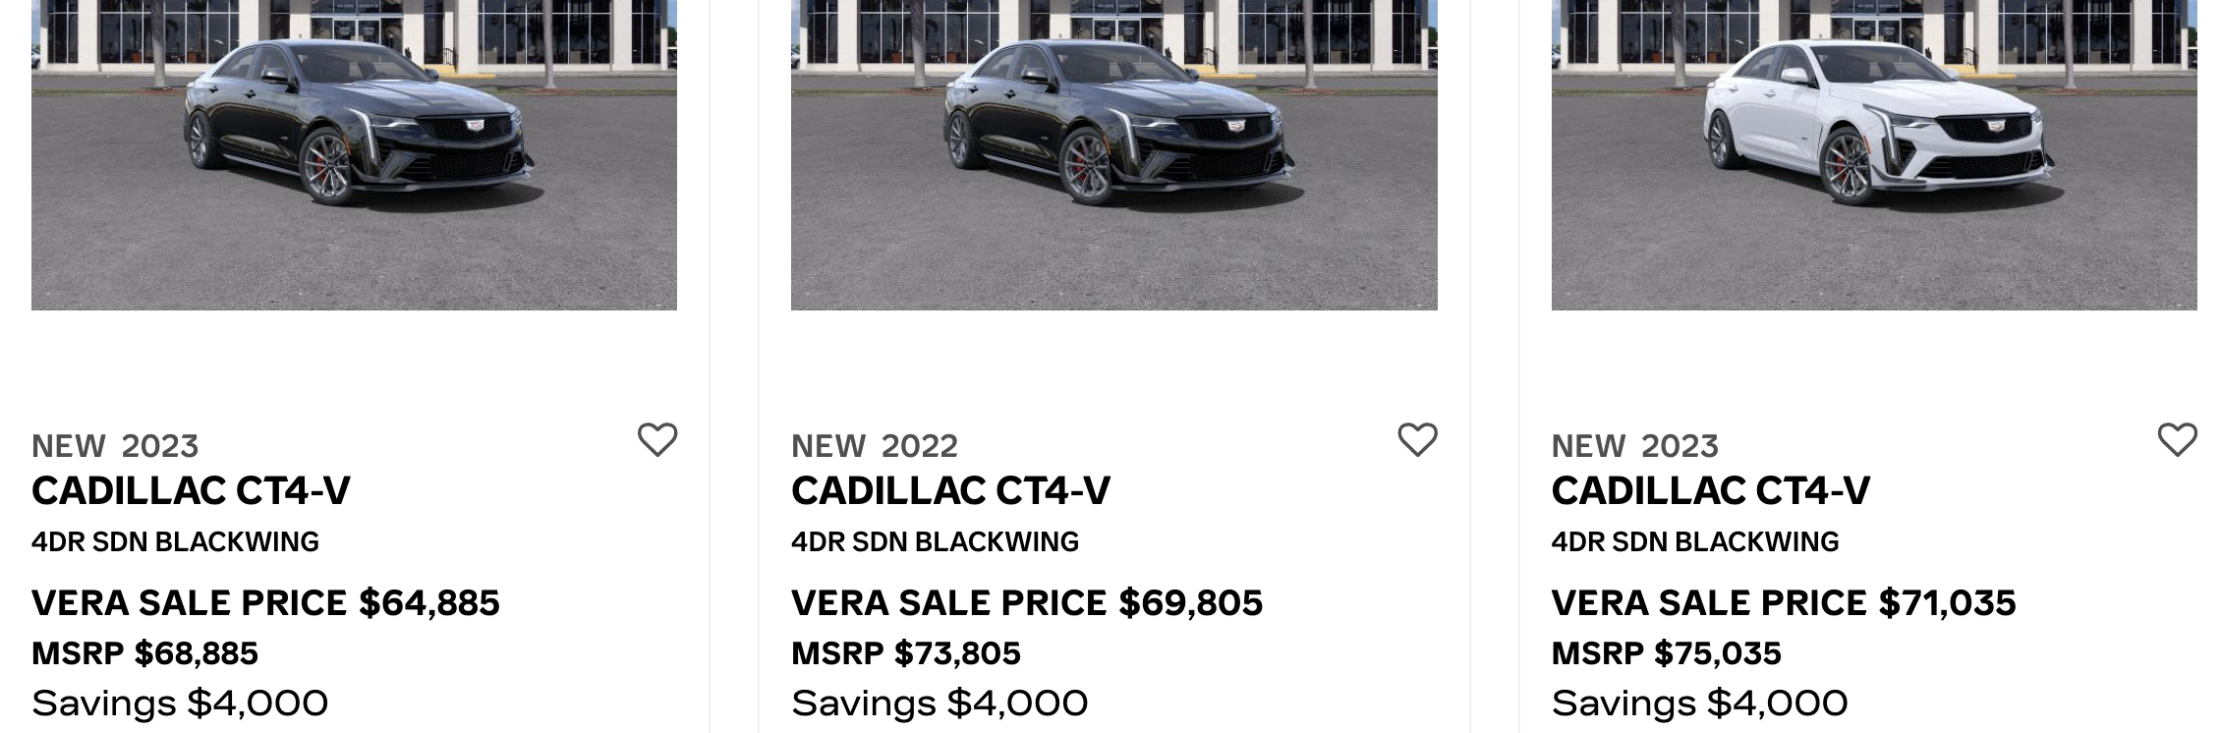Favorite the $64,885 CT4-V with the heart icon
The width and height of the screenshot is (2221, 733).
[x=657, y=439]
